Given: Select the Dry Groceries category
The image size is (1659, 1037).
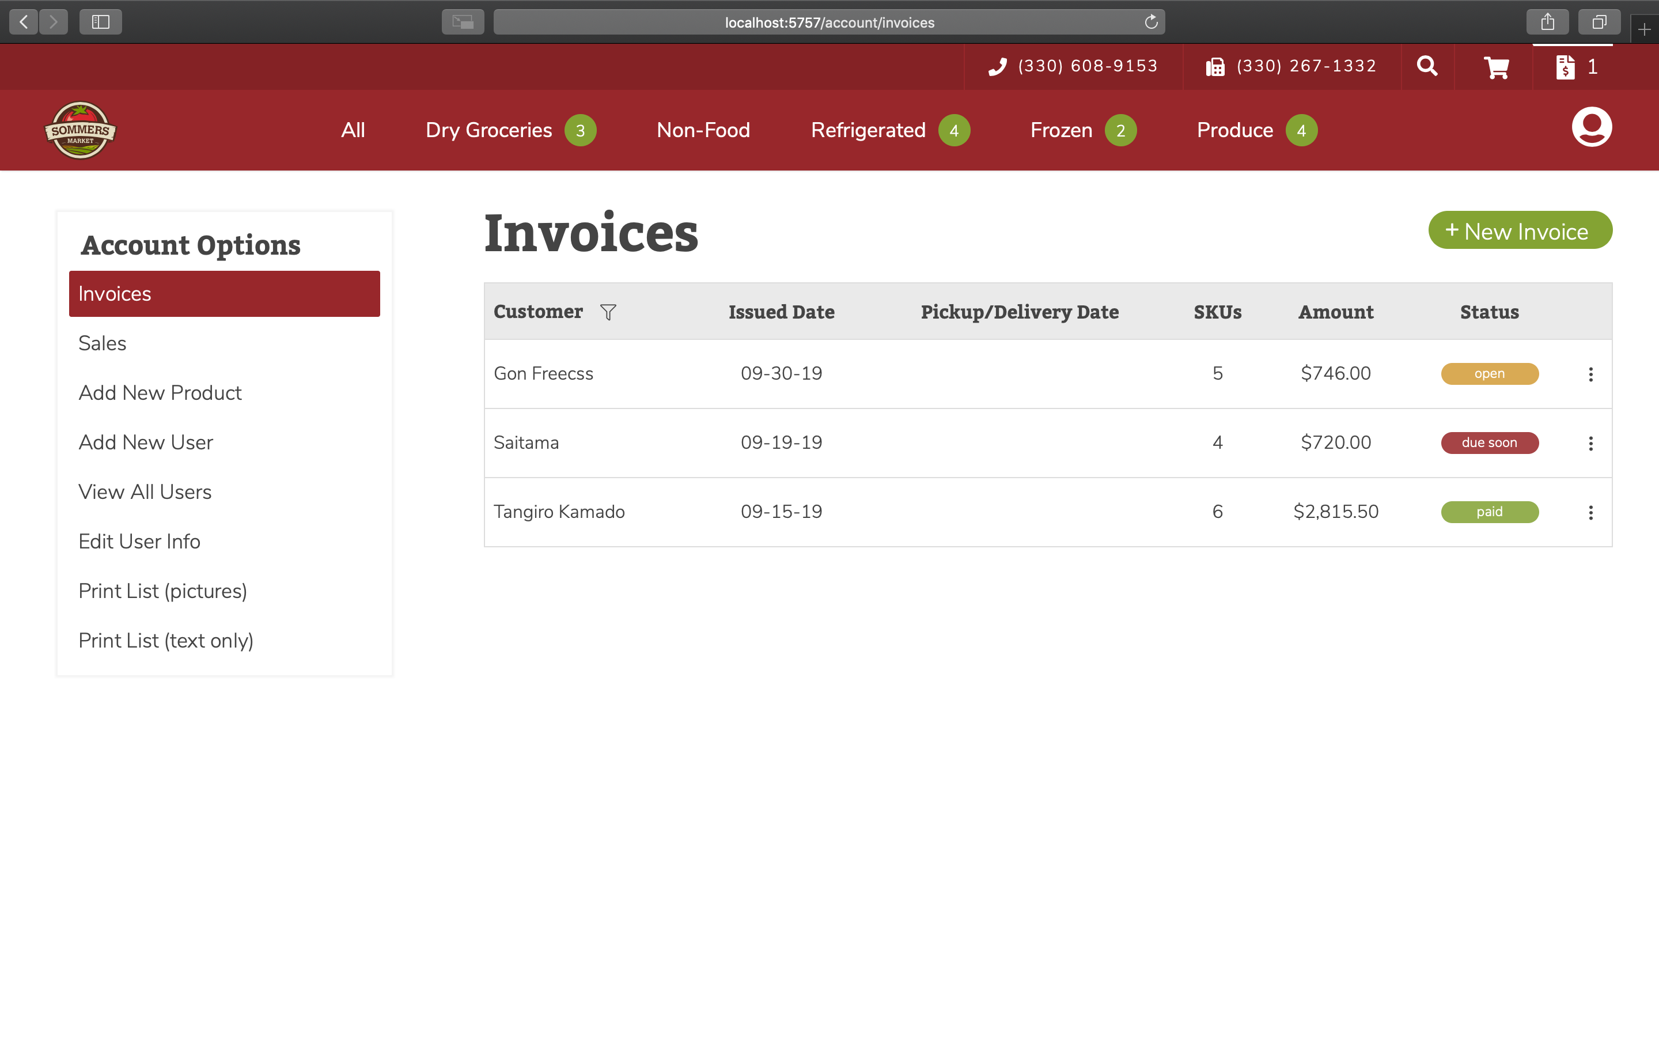Looking at the screenshot, I should pyautogui.click(x=489, y=130).
